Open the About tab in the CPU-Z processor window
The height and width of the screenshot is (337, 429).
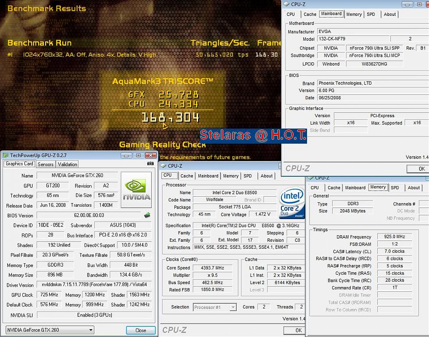266,176
